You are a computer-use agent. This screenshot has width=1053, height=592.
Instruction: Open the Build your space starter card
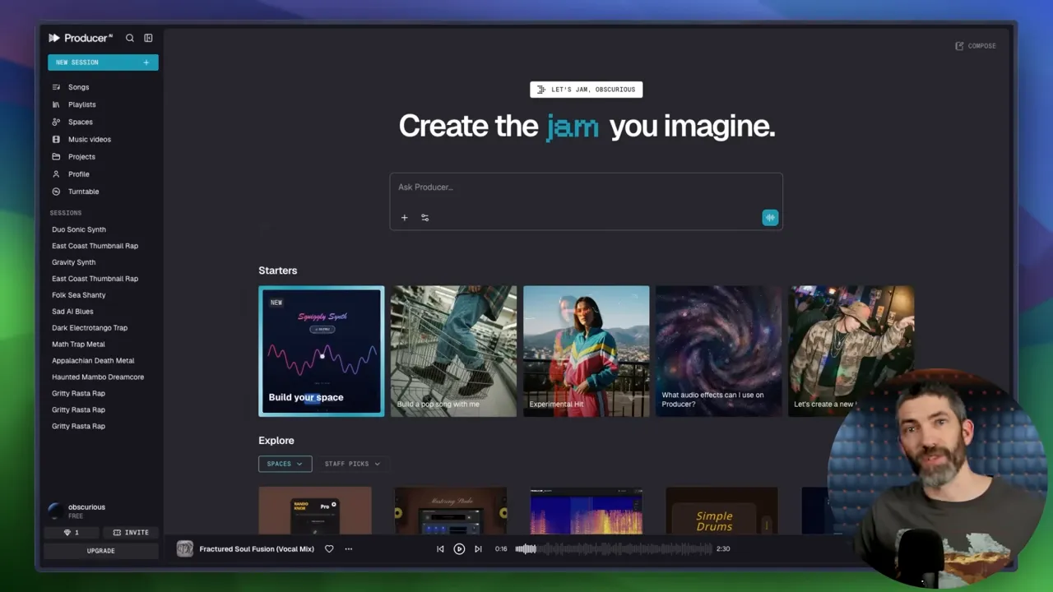[321, 351]
